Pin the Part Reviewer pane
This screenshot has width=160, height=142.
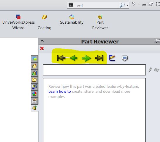pyautogui.click(x=157, y=41)
